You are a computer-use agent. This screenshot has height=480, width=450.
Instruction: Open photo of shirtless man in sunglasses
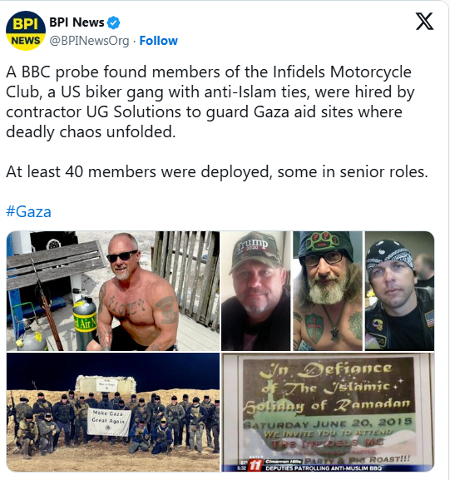[113, 291]
